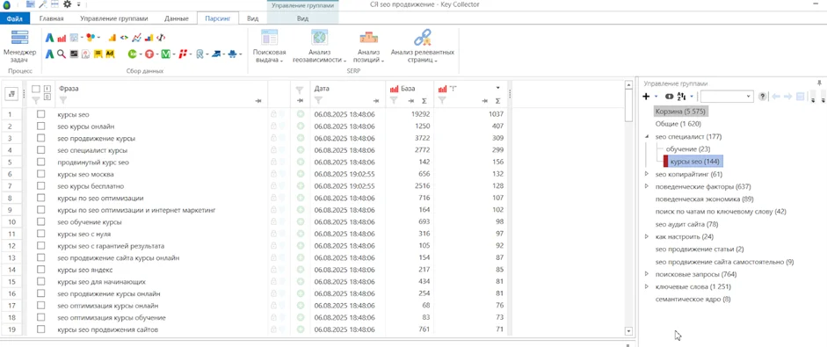Tick checkbox for 'seo курсы бесплатно' row
This screenshot has width=827, height=347.
(40, 186)
